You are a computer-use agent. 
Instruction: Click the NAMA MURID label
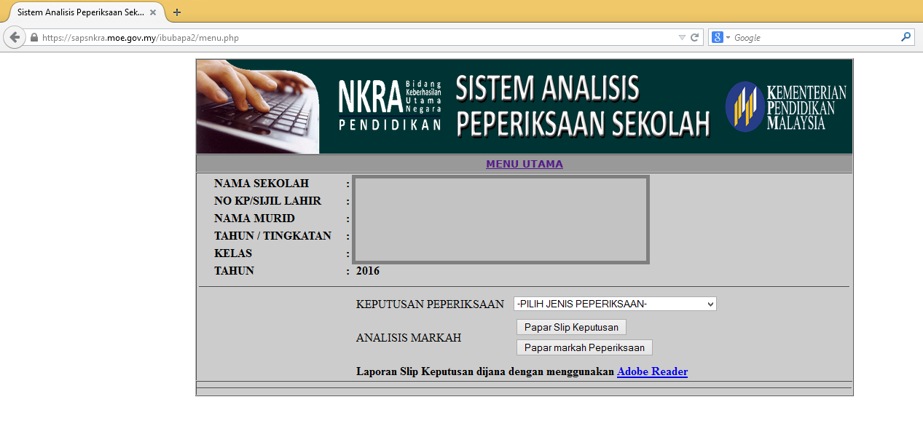tap(254, 219)
